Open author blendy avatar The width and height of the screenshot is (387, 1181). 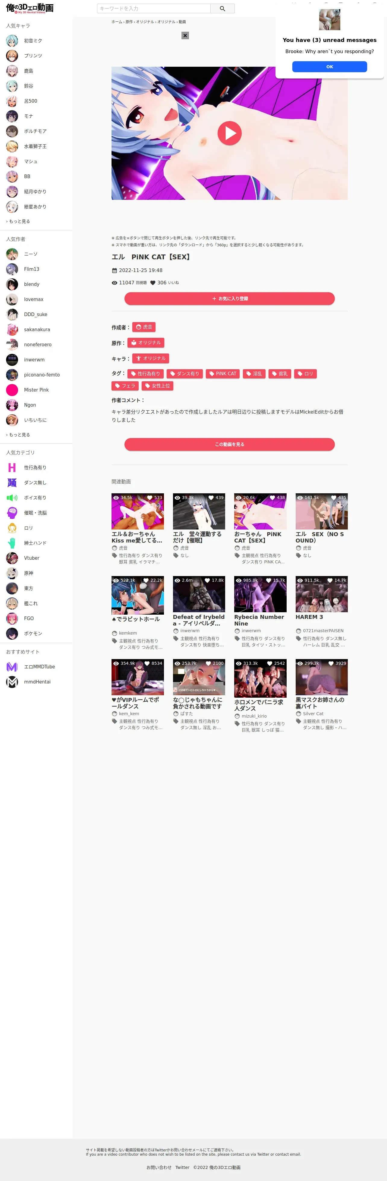[12, 284]
